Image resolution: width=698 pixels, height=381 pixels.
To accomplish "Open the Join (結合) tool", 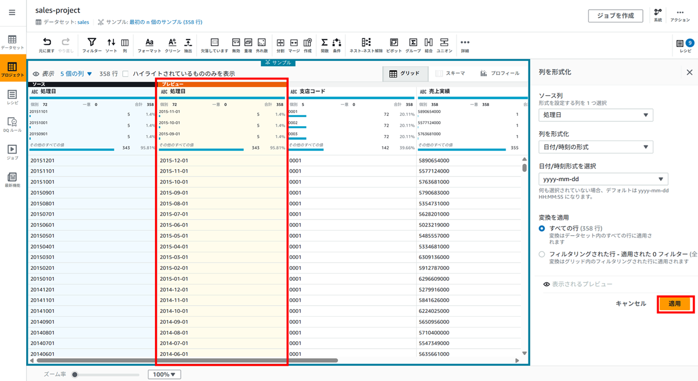I will click(x=429, y=45).
